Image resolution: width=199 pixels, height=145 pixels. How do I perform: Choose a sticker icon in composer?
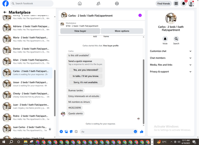pyautogui.click(x=71, y=131)
